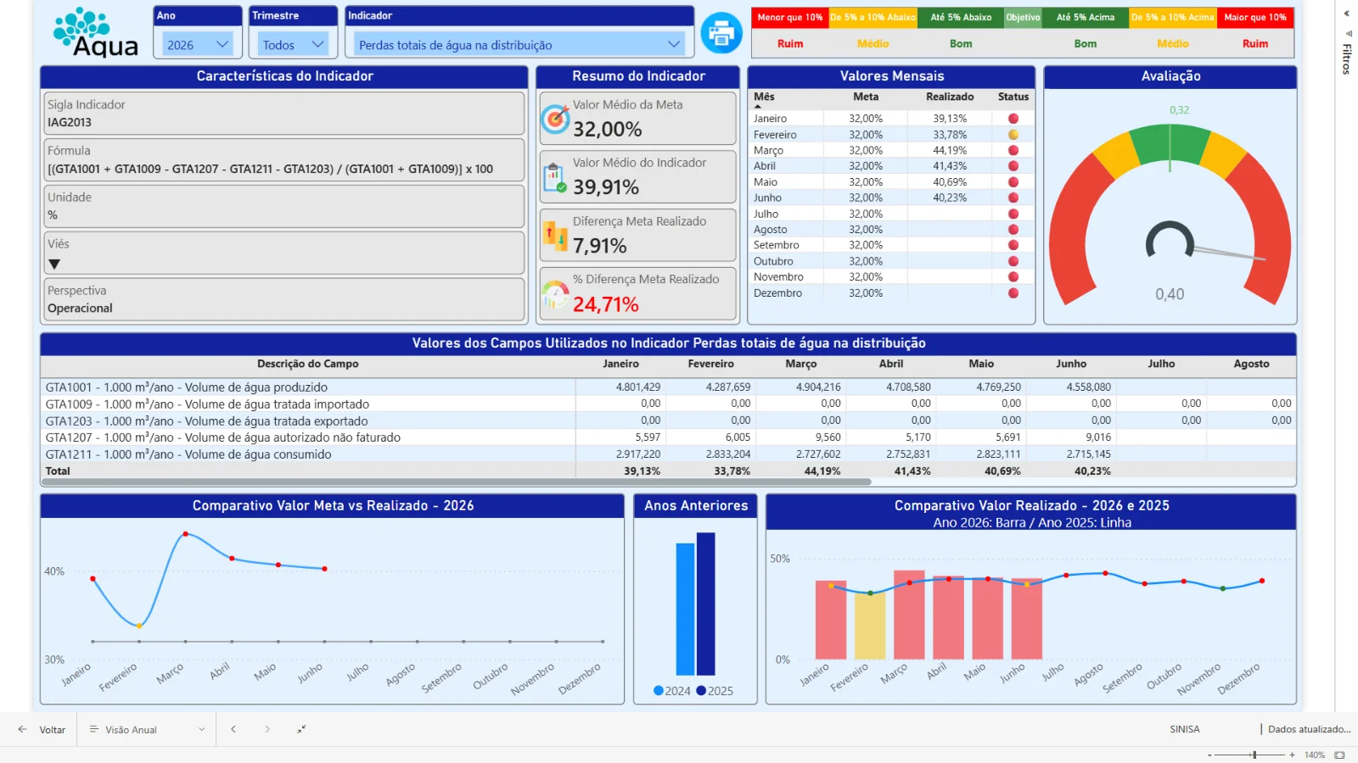Screen dimensions: 1358x763
Task: Click the Janeiro red status indicator
Action: coord(1013,119)
